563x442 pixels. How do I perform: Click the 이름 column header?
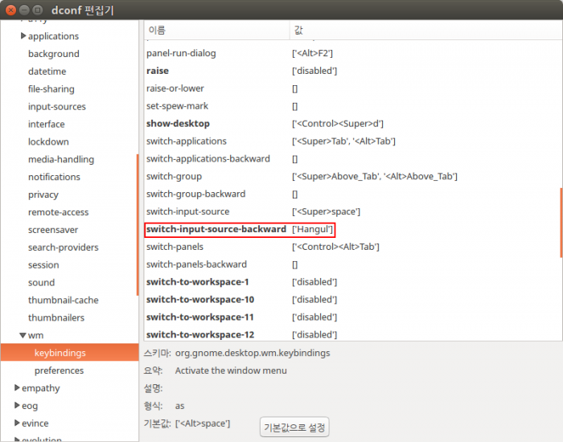point(217,31)
